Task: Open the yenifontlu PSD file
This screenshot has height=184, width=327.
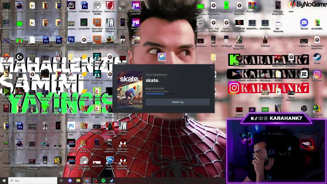Action: [x=58, y=41]
